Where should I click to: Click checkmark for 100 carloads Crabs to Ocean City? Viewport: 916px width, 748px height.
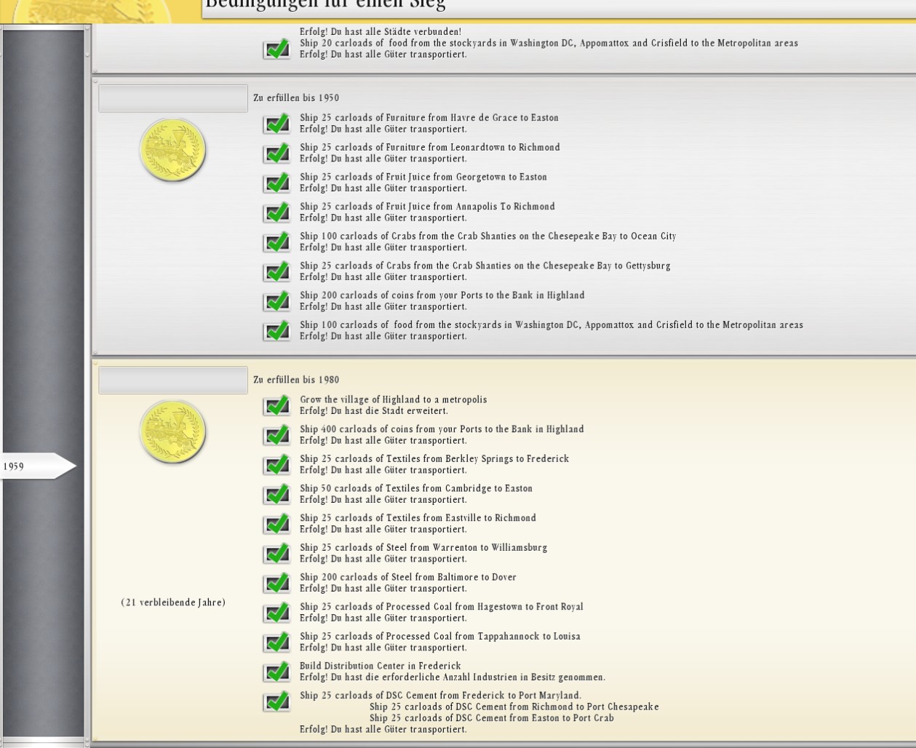tap(276, 242)
